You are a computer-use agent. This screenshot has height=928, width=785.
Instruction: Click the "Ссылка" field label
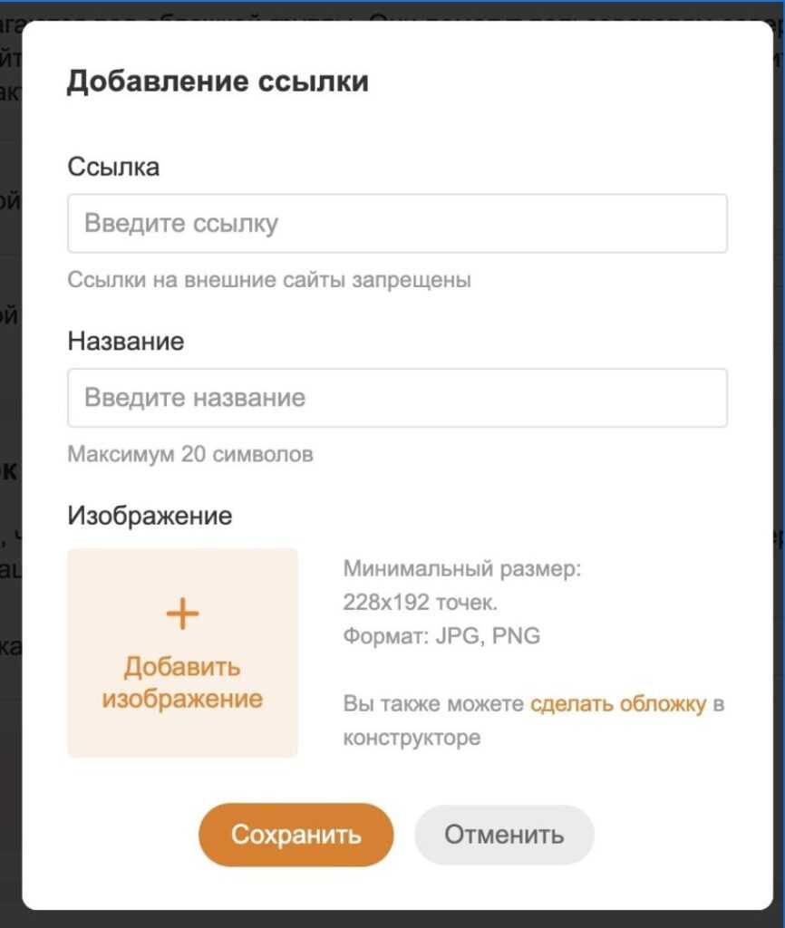point(113,167)
